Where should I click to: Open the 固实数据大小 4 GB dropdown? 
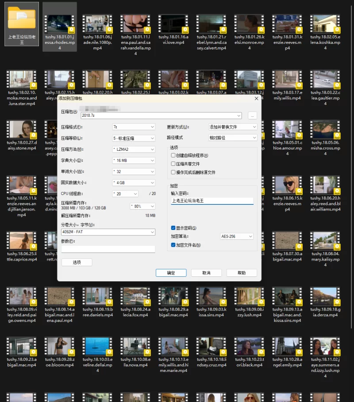point(134,183)
